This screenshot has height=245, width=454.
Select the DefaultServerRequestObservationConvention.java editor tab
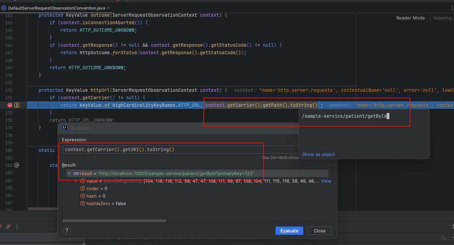56,8
